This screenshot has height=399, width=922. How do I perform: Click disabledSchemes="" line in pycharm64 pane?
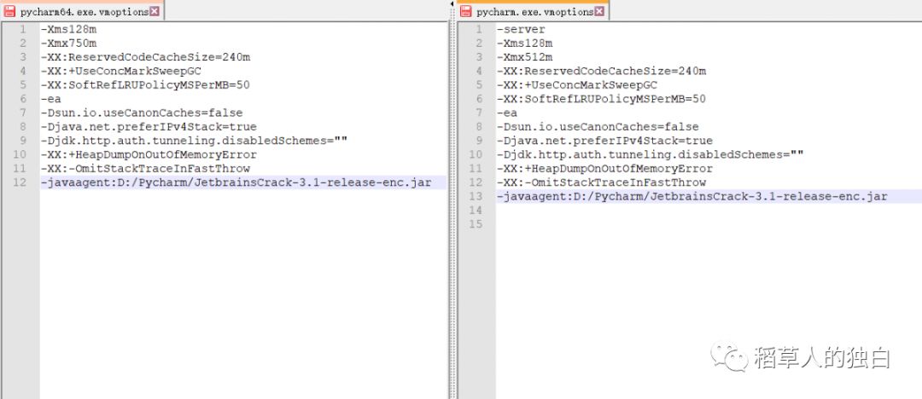coord(194,141)
